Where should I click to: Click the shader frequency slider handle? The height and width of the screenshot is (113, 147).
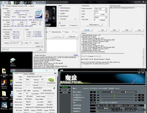coord(115,98)
